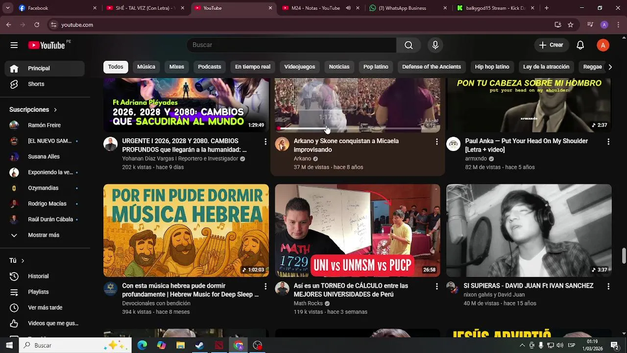Click the search magnifier button

point(409,45)
